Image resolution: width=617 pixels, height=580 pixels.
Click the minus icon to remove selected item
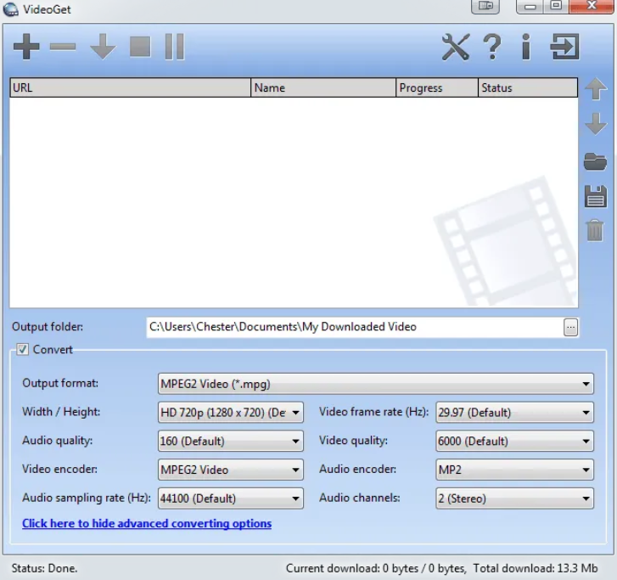tap(63, 47)
